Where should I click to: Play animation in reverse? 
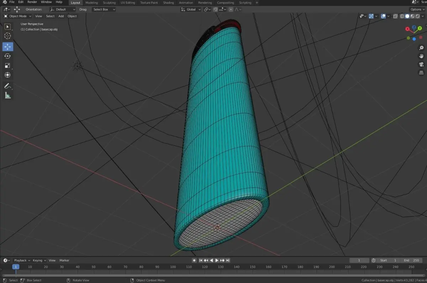(211, 260)
